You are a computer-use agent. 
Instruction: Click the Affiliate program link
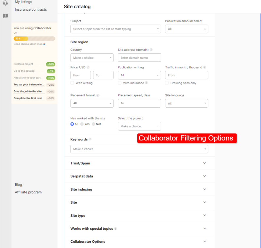click(x=28, y=192)
